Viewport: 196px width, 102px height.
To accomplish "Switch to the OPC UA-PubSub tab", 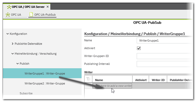I will tap(43, 15).
